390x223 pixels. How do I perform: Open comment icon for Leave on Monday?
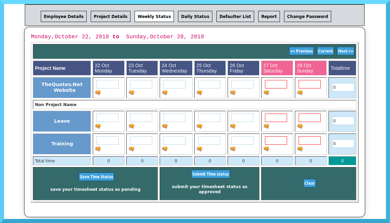click(x=98, y=126)
